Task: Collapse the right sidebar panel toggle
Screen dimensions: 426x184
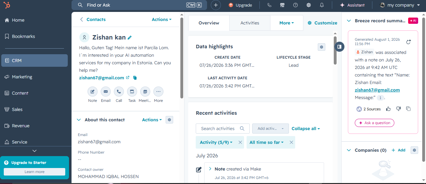Action: (x=339, y=47)
